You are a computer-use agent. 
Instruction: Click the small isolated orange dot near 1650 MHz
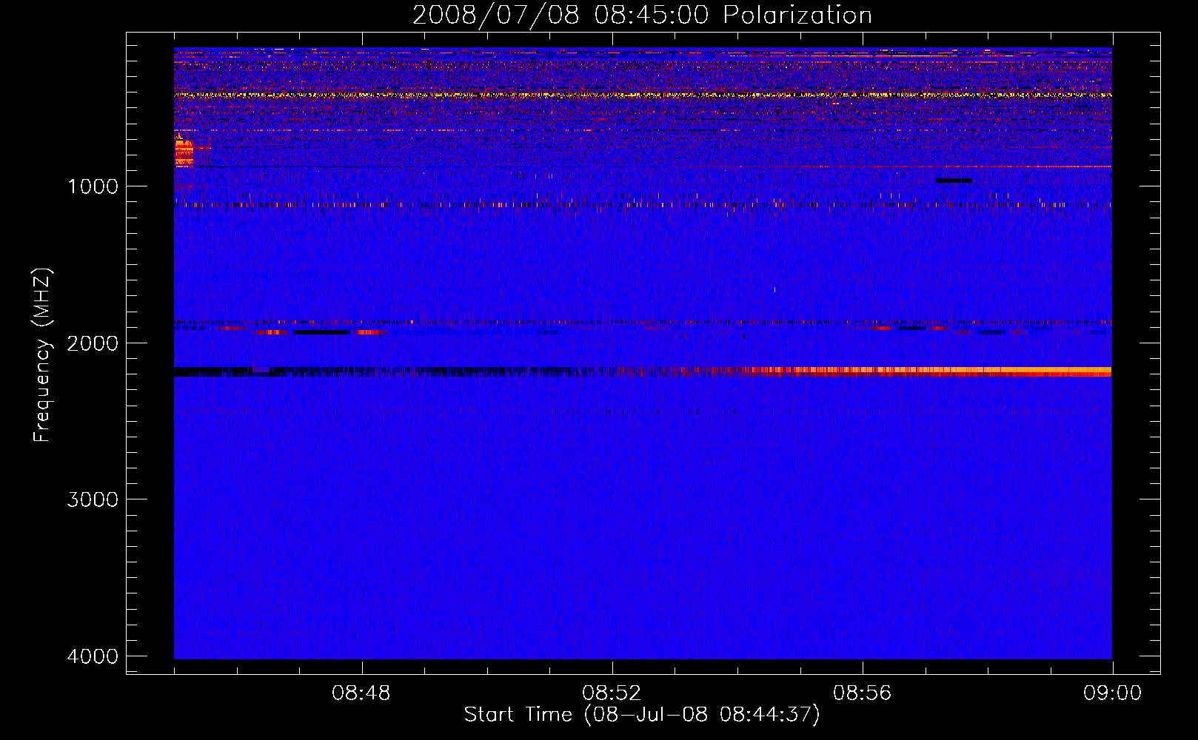point(774,289)
